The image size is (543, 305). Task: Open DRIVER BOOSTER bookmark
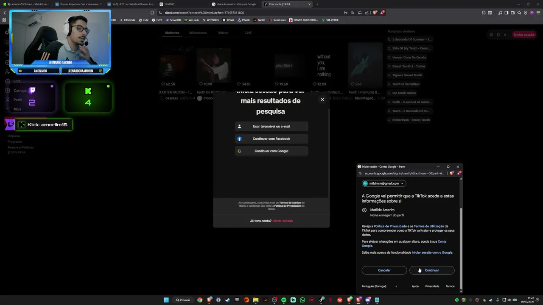coord(303,20)
